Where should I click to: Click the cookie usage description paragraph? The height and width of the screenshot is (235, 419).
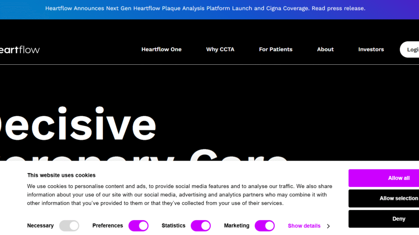tap(179, 195)
